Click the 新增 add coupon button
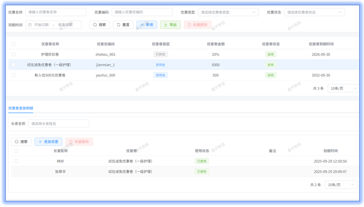364x207 pixels. [x=147, y=25]
